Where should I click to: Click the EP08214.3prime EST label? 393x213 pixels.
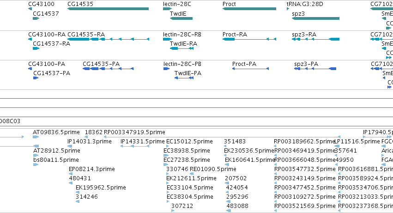pos(92,169)
